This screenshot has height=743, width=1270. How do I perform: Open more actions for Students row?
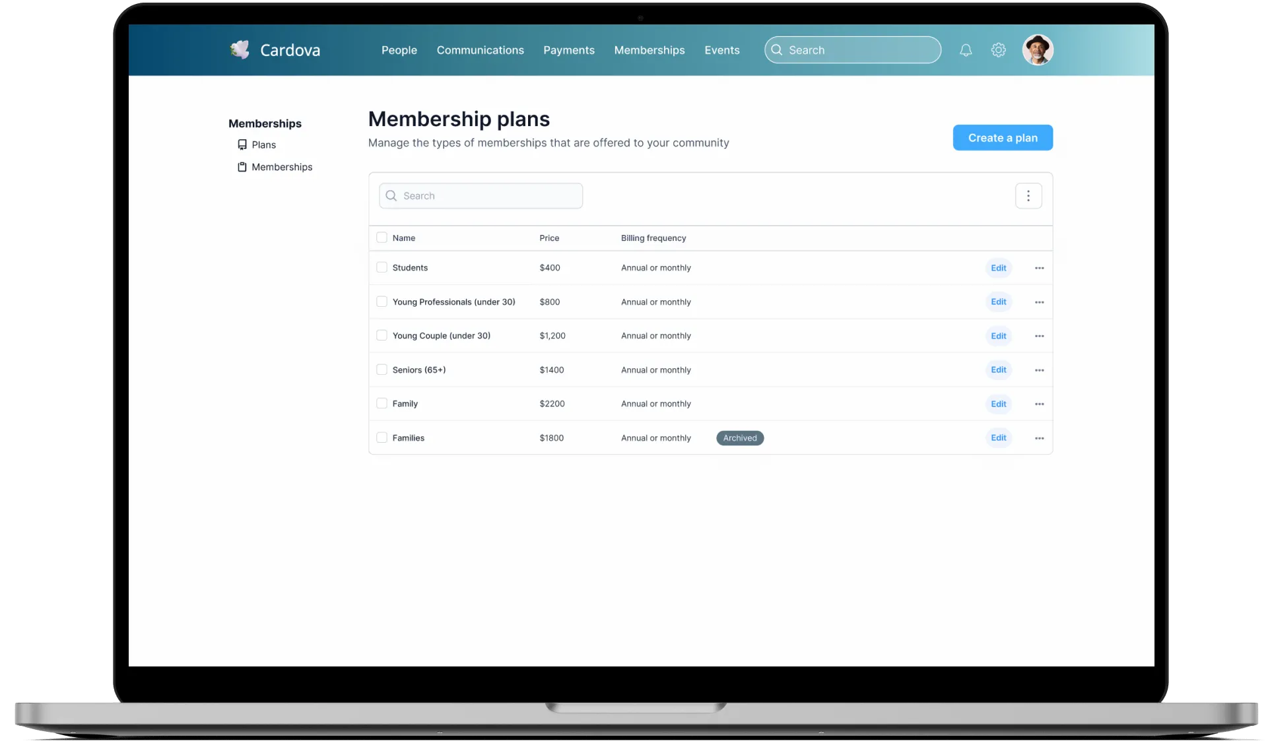click(1040, 268)
